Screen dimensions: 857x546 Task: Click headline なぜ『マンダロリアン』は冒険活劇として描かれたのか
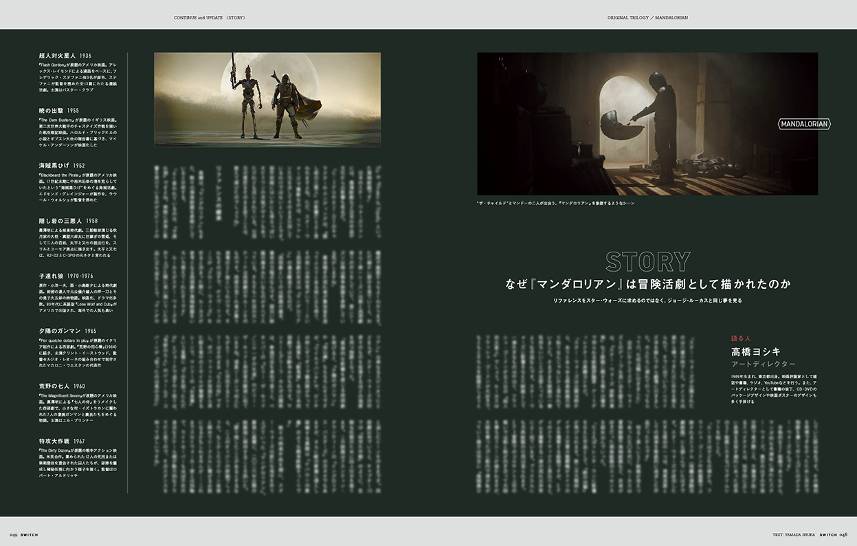(648, 284)
